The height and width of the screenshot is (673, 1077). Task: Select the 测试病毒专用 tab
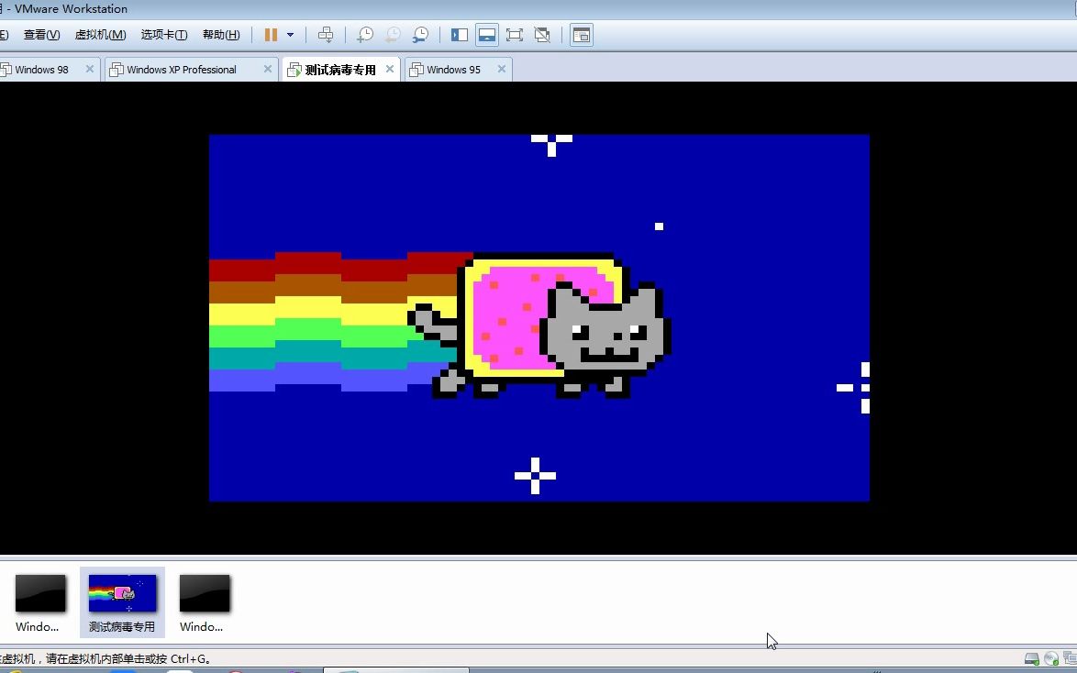[x=340, y=70]
